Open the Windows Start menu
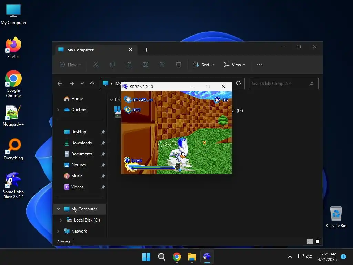Image resolution: width=353 pixels, height=265 pixels. point(146,257)
